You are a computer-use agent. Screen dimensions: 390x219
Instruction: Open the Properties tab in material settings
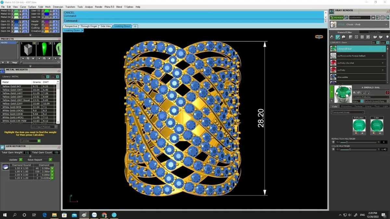[x=346, y=106]
